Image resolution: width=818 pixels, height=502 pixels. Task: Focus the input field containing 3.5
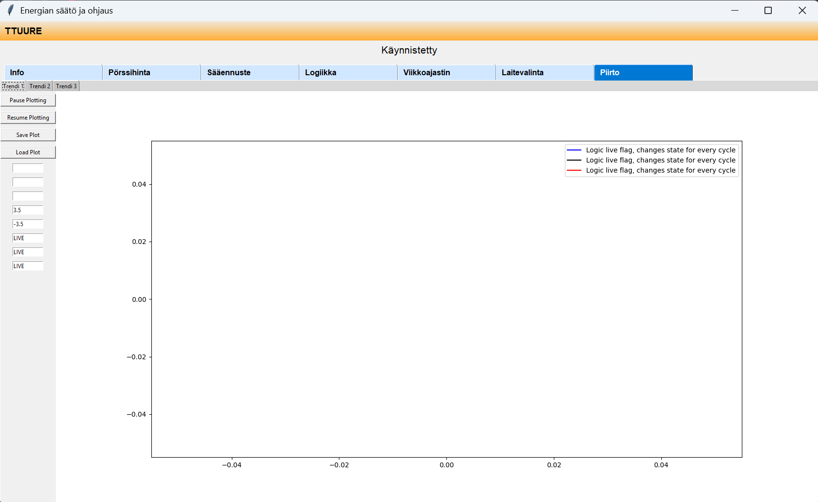[x=28, y=210]
